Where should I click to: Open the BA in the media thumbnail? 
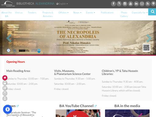[x=127, y=113]
